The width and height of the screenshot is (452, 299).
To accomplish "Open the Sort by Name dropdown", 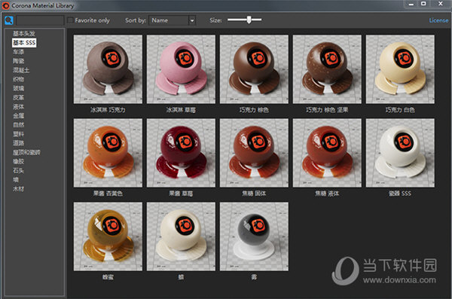I will pyautogui.click(x=172, y=20).
